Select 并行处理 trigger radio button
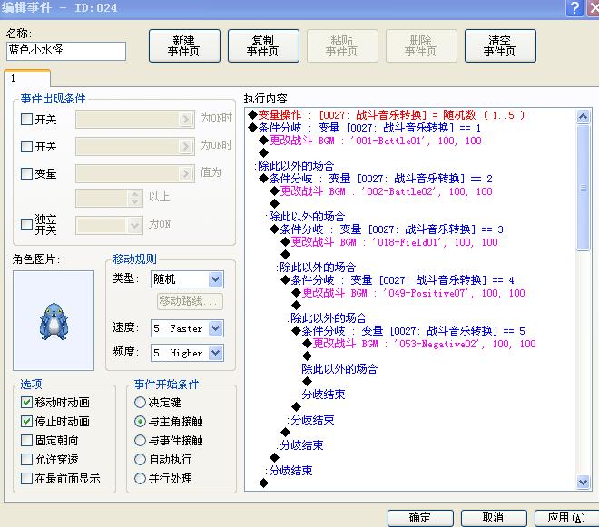Image resolution: width=599 pixels, height=527 pixels. pyautogui.click(x=140, y=478)
